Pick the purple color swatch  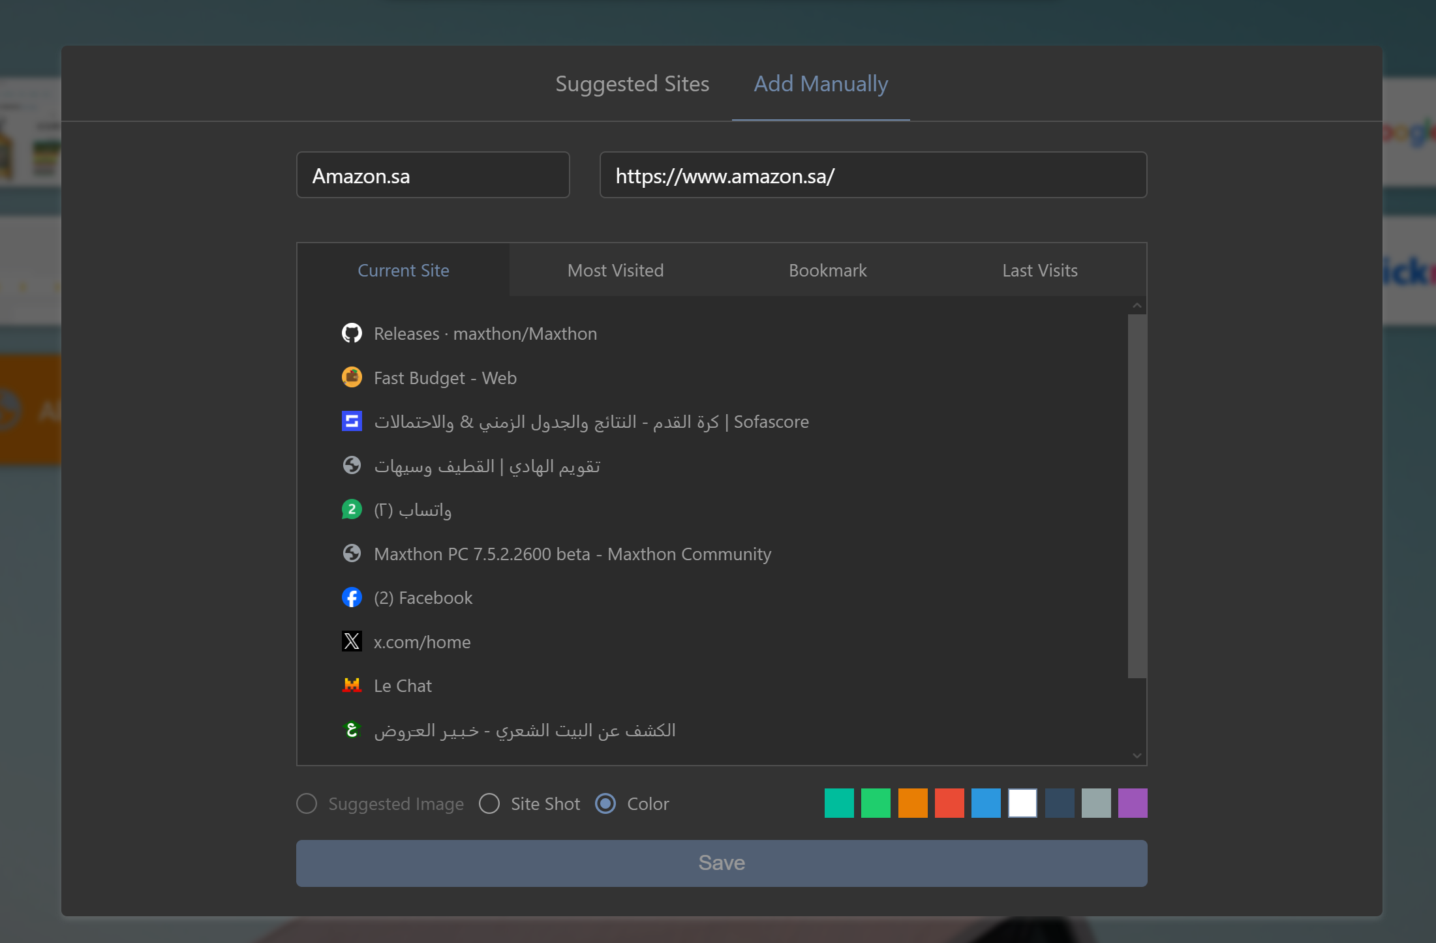click(x=1133, y=803)
